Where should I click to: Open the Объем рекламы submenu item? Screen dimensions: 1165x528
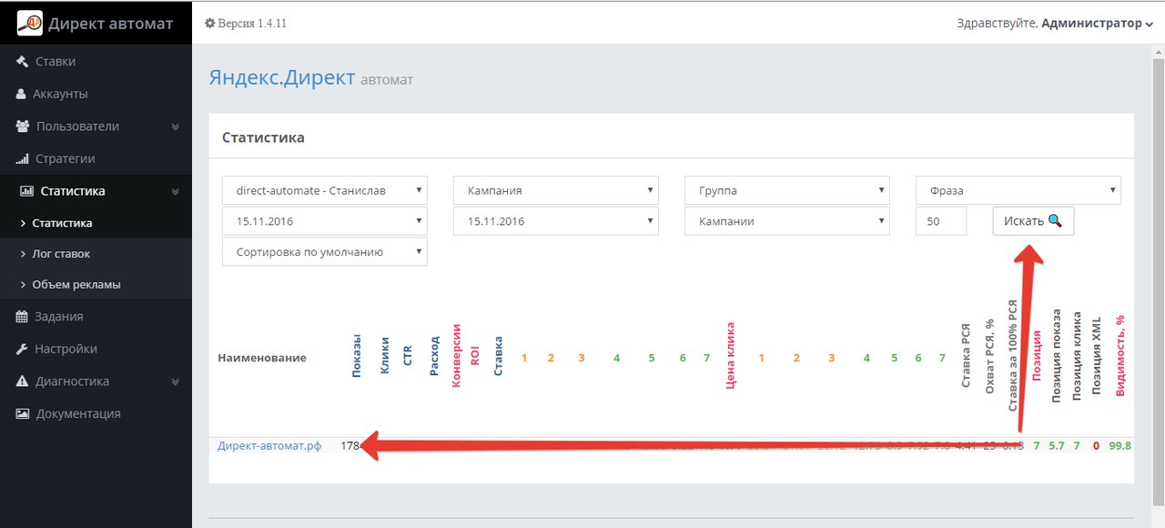(x=76, y=285)
